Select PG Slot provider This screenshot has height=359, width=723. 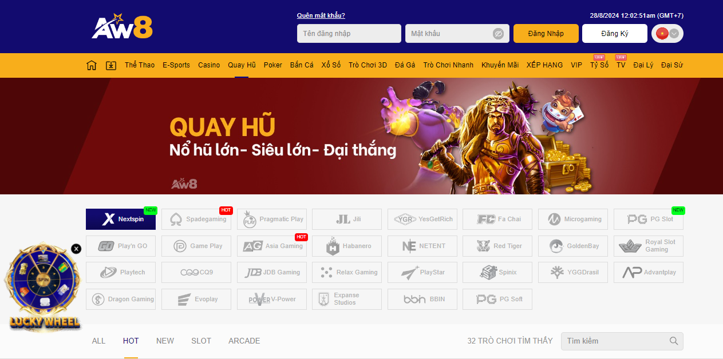point(649,219)
